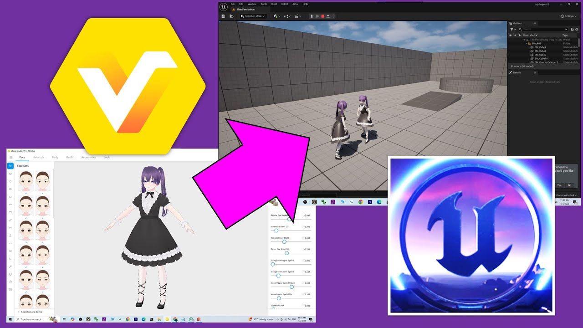Screen dimensions: 583x328
Task: Open the add-content dropdown in Unreal toolbar
Action: click(x=277, y=16)
